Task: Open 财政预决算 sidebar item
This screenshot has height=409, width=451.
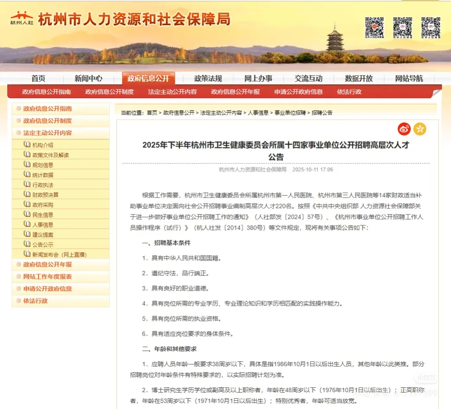Action: (45, 195)
